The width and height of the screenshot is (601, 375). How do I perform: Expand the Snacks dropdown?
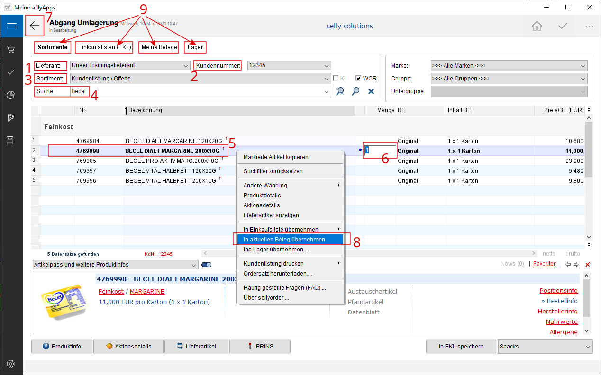588,347
